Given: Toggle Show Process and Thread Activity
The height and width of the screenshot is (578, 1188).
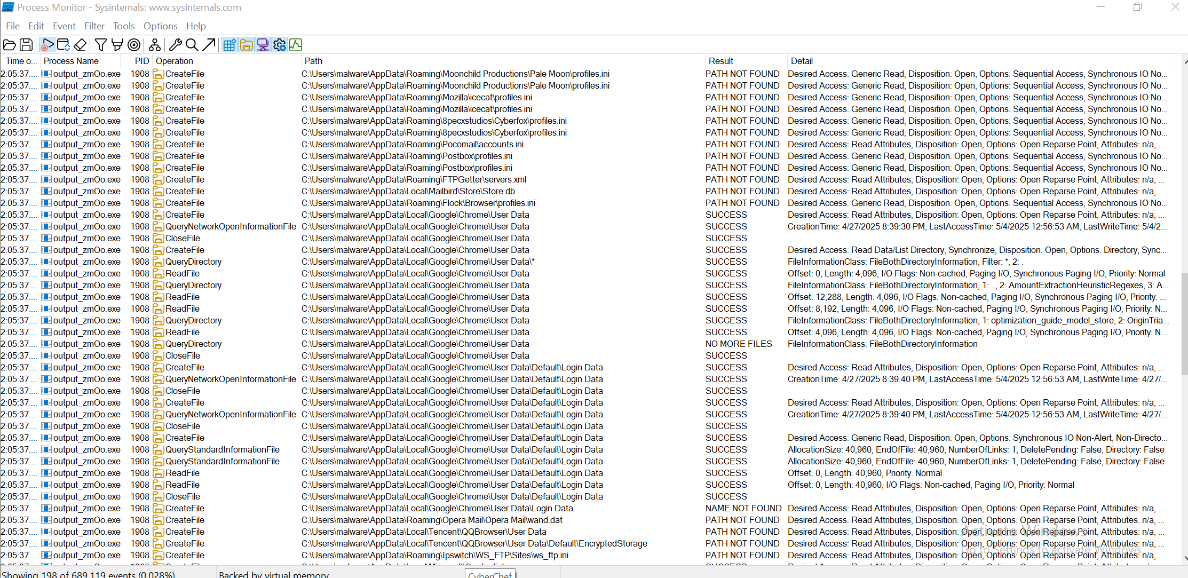Looking at the screenshot, I should 279,45.
